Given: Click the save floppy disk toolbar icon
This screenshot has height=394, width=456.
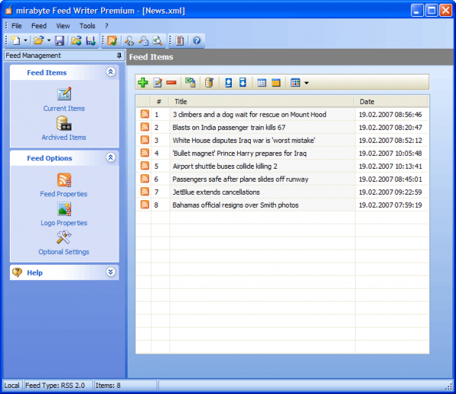Looking at the screenshot, I should 59,40.
